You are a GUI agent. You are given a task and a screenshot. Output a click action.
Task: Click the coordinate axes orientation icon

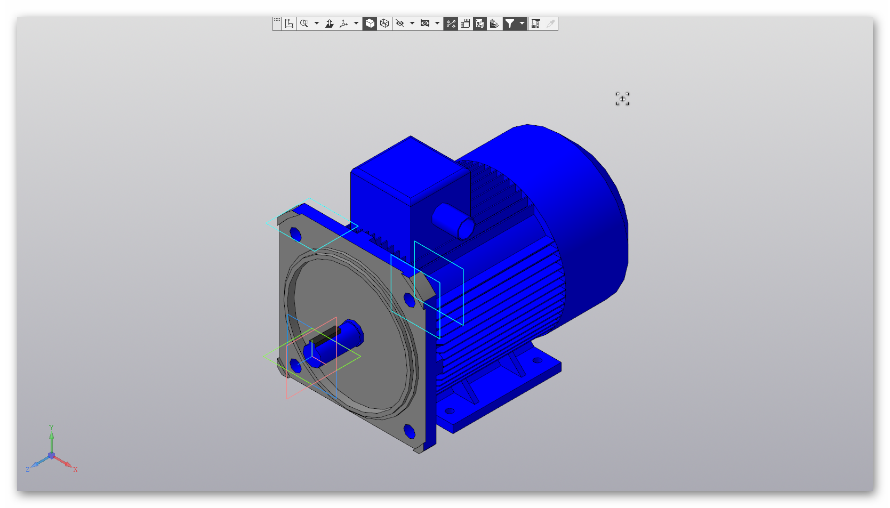pos(344,23)
